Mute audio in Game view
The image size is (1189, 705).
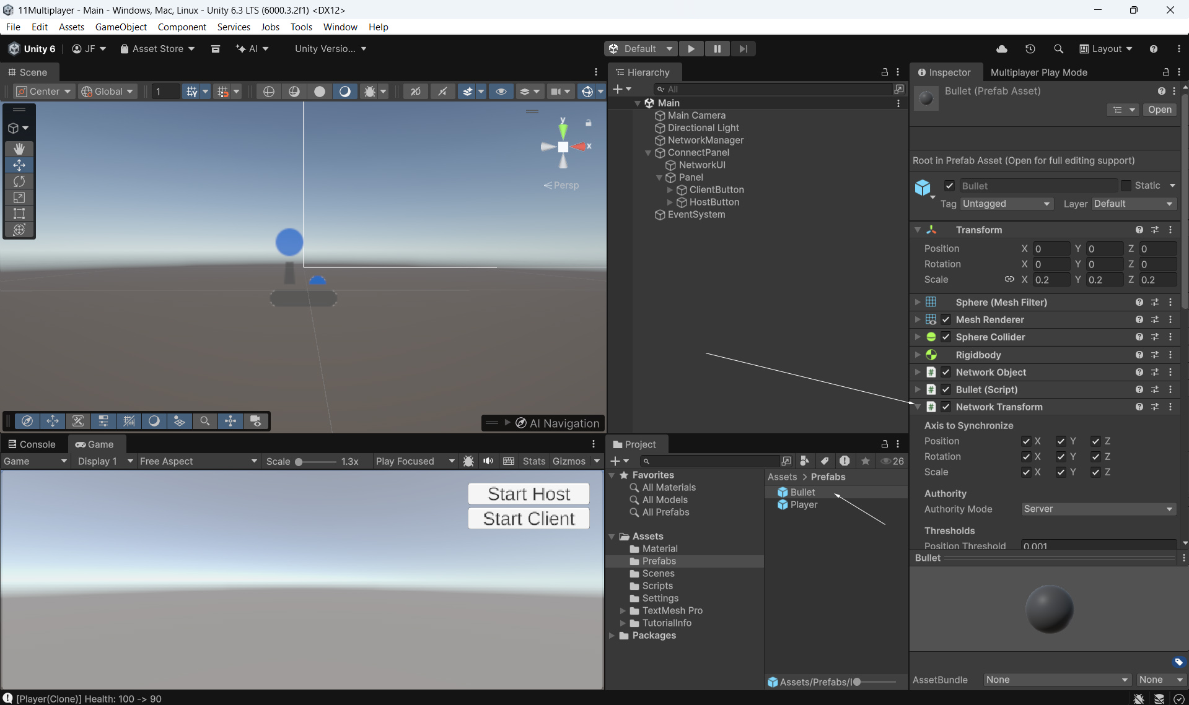coord(488,461)
